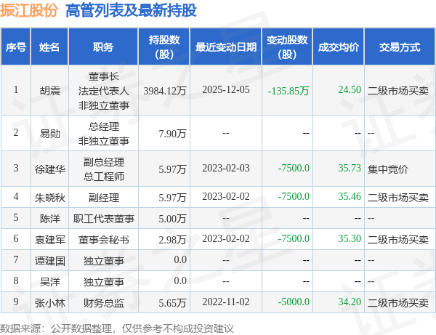
Task: Click the 董事会秘书 position cell
Action: [x=104, y=240]
